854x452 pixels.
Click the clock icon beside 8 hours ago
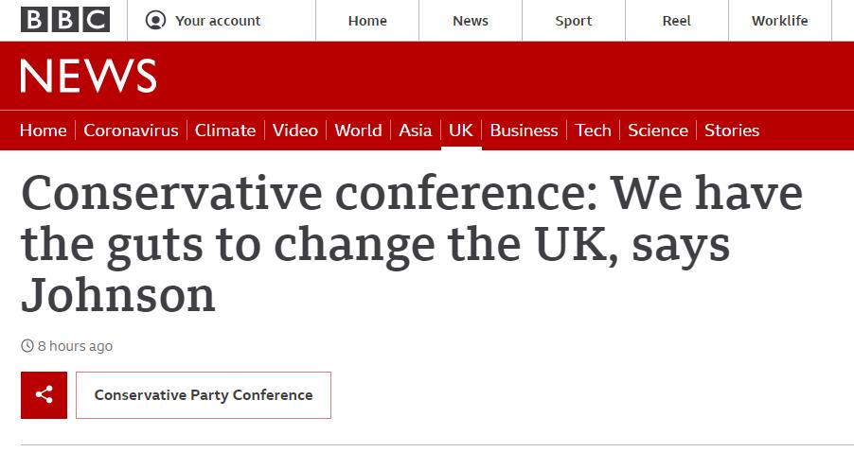pyautogui.click(x=27, y=345)
